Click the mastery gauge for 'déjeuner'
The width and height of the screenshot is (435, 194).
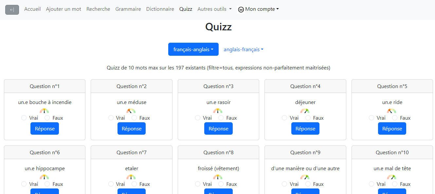pos(305,111)
